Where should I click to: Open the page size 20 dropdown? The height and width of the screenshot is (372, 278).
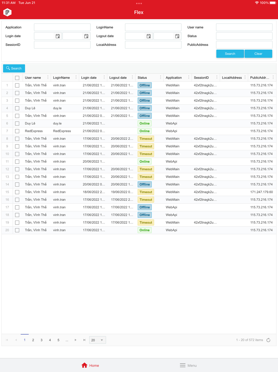coord(98,340)
